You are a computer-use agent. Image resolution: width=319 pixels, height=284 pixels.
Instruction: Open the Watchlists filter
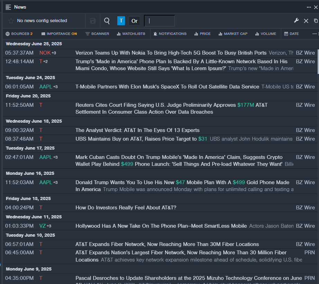pos(131,34)
